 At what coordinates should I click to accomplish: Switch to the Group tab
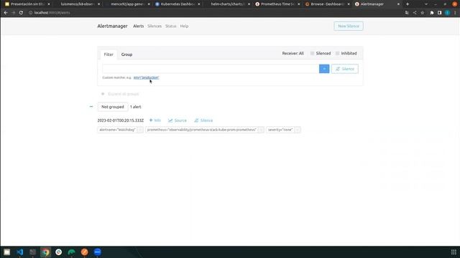coord(126,54)
